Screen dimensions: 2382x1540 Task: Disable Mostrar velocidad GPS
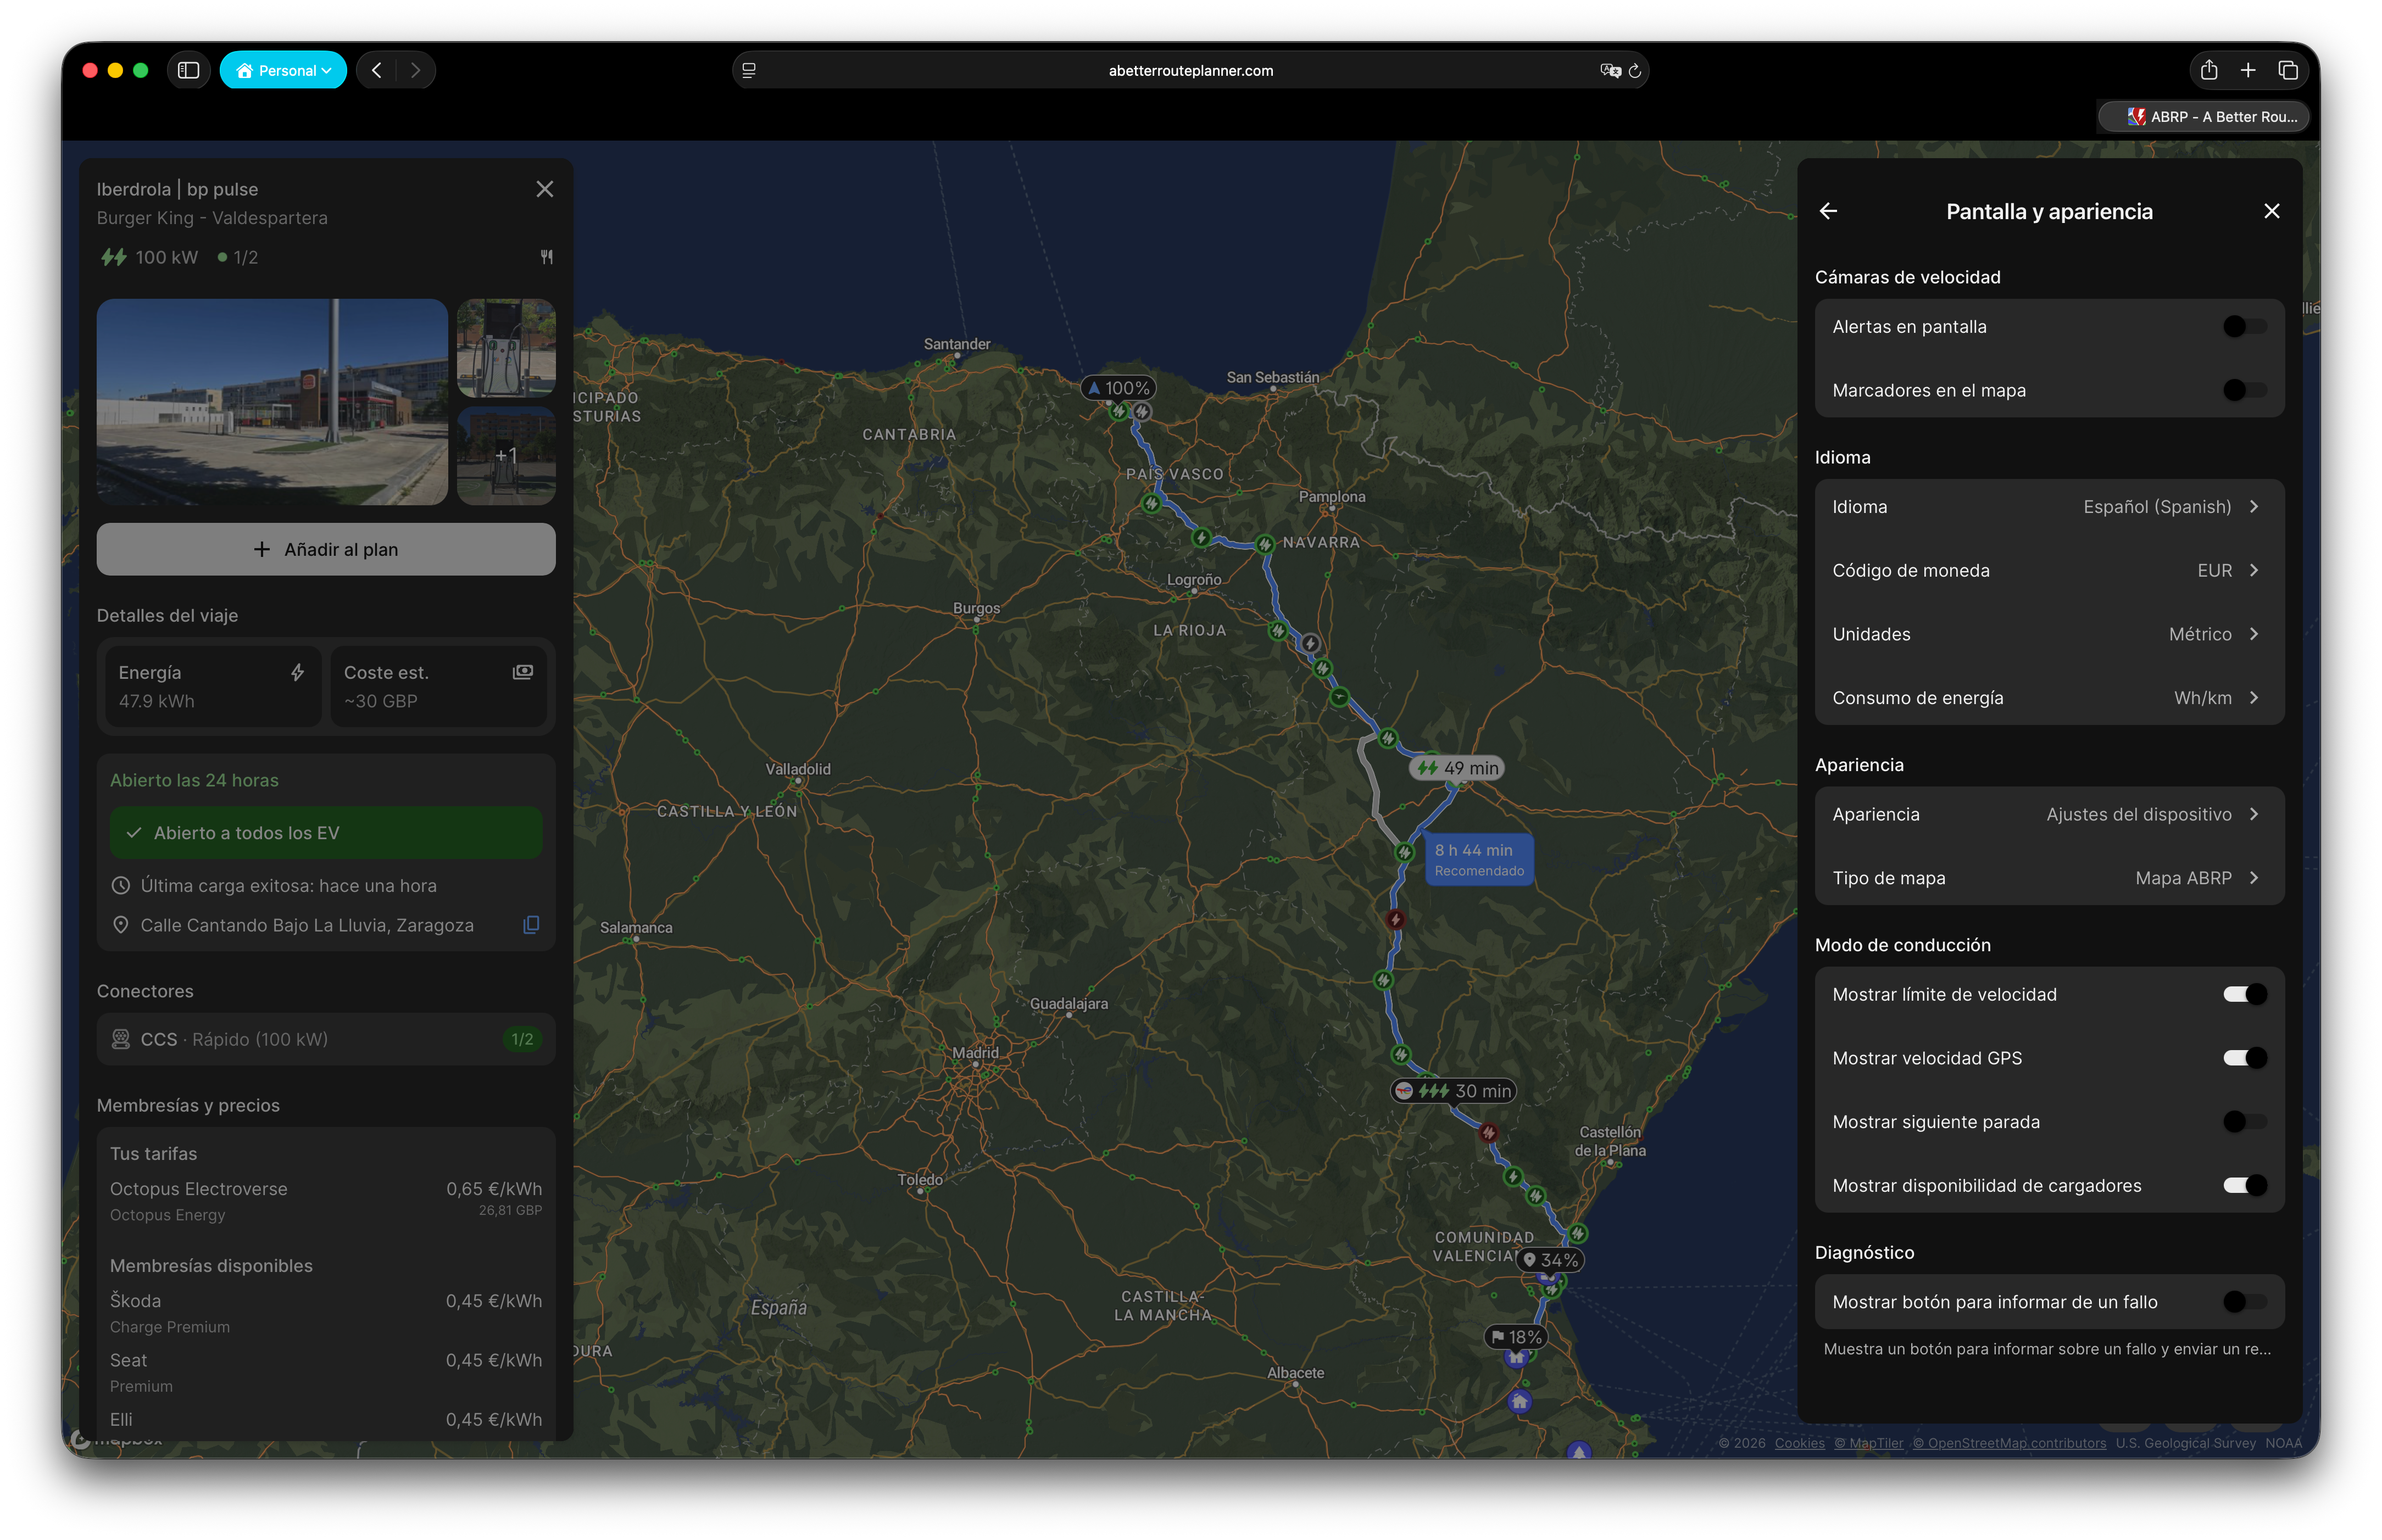click(2245, 1058)
